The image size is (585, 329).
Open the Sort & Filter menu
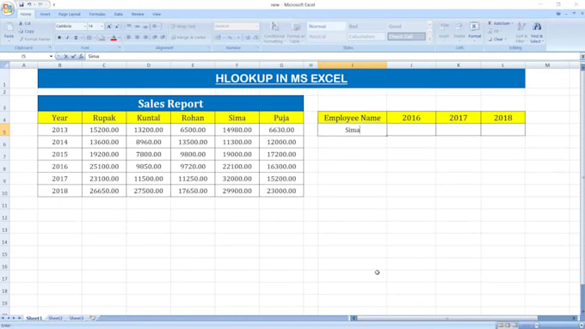521,32
